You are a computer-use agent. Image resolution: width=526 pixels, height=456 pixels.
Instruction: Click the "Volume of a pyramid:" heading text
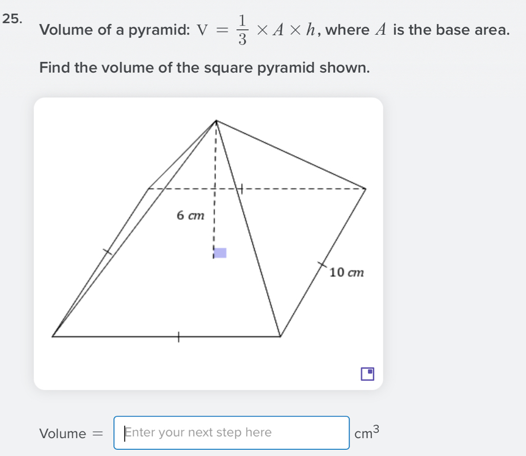point(113,30)
